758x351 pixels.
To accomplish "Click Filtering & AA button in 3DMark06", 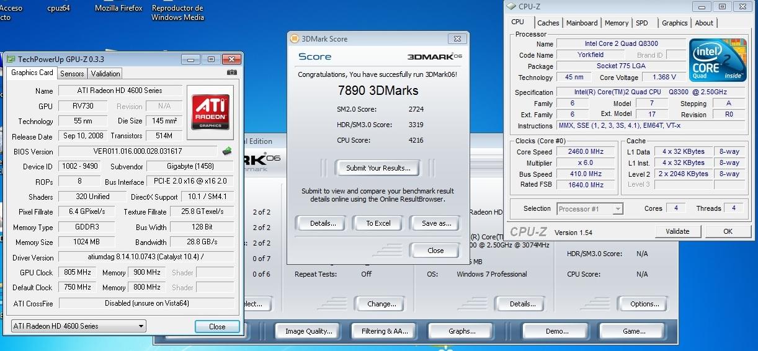I will point(385,331).
